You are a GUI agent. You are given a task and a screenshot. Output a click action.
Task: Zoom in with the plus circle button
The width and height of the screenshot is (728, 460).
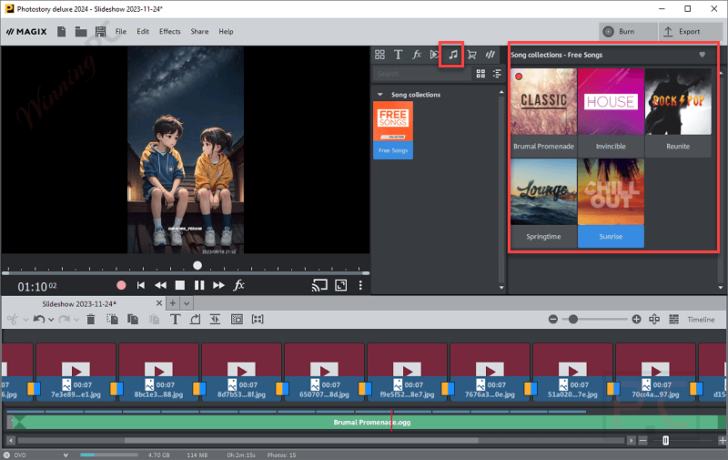[636, 319]
